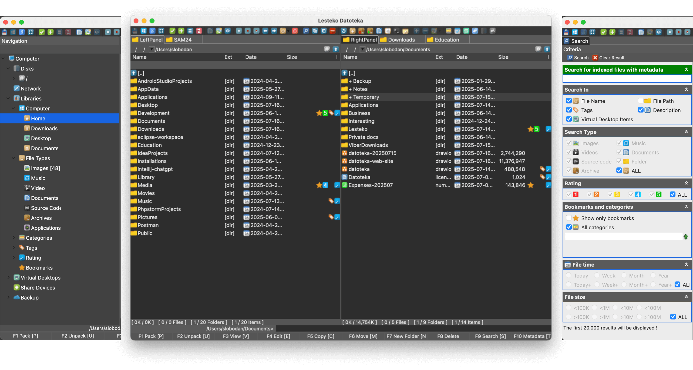
Task: Click the F6 Move [M] button
Action: tap(363, 336)
